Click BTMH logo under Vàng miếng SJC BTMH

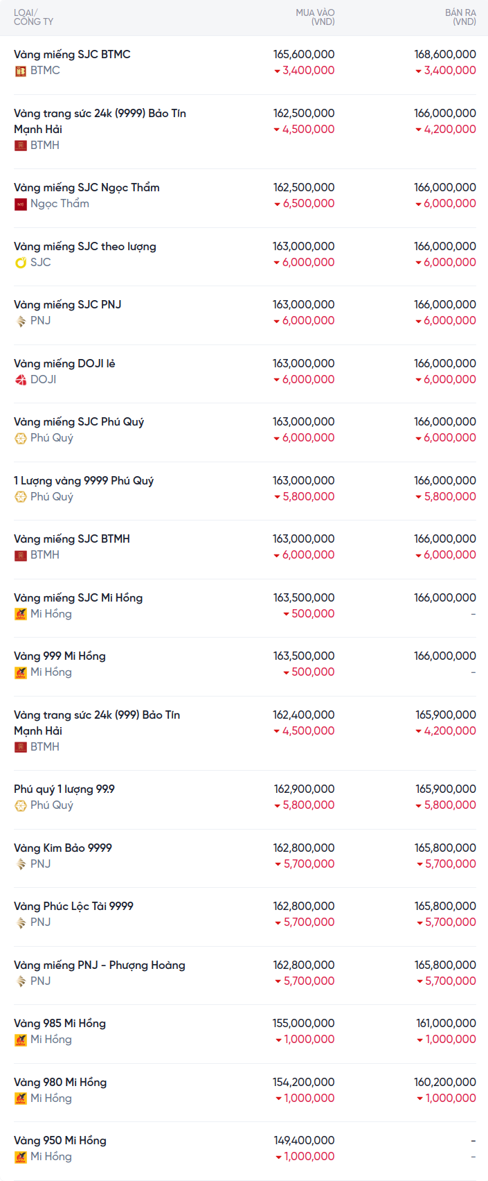[21, 555]
